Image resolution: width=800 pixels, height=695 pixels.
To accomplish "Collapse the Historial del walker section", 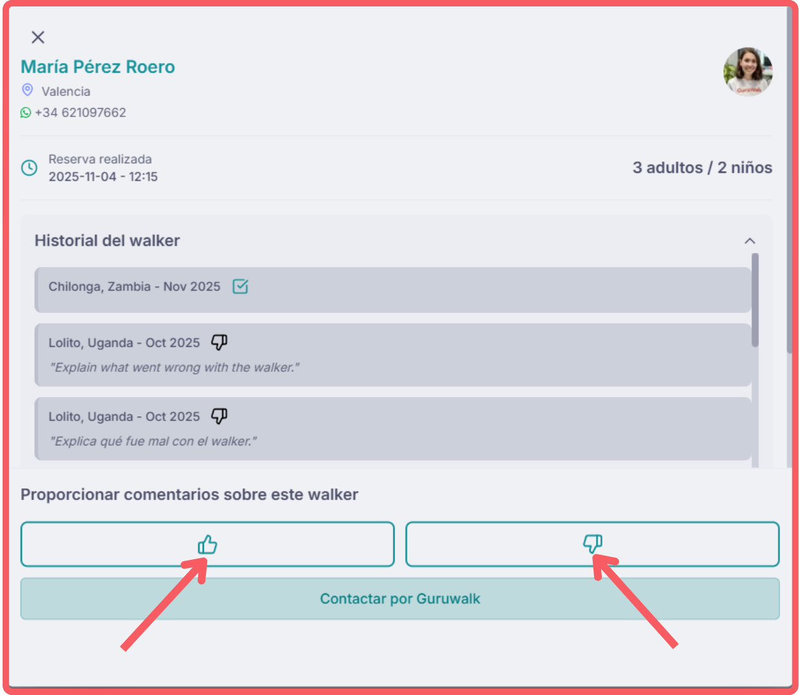I will coord(750,241).
